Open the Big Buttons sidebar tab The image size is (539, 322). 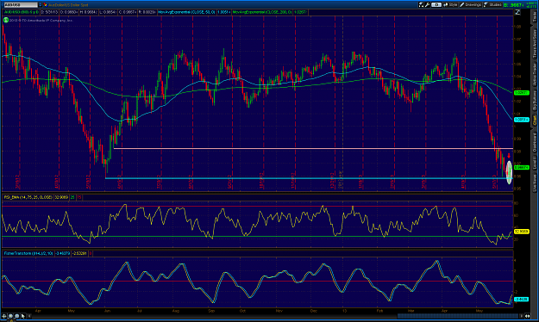(535, 101)
